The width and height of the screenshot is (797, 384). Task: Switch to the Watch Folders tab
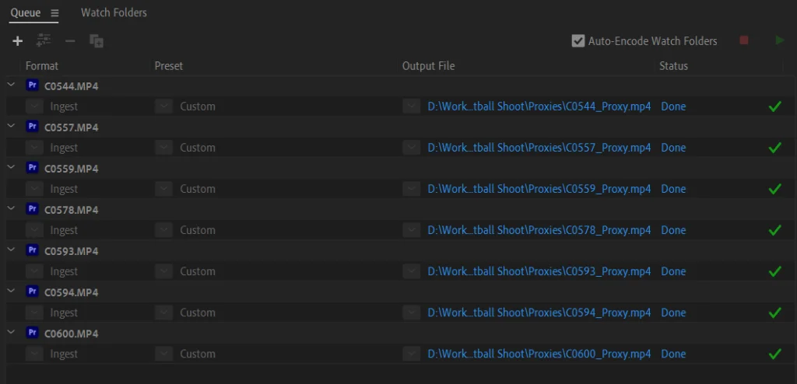[114, 12]
